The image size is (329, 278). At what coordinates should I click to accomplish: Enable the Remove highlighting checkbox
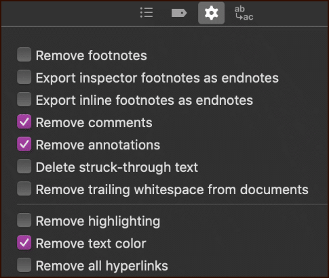[24, 220]
